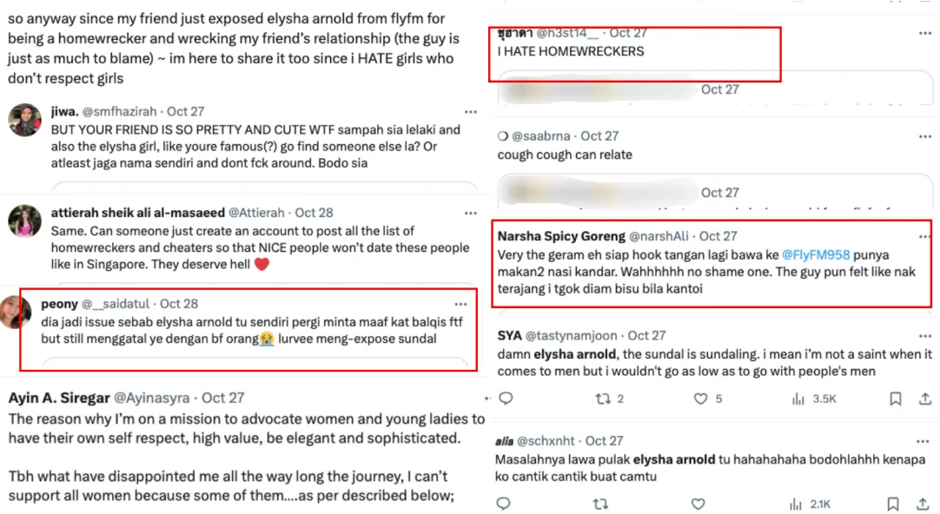
Task: Click the @FlyFM958 mention link
Action: pos(818,256)
